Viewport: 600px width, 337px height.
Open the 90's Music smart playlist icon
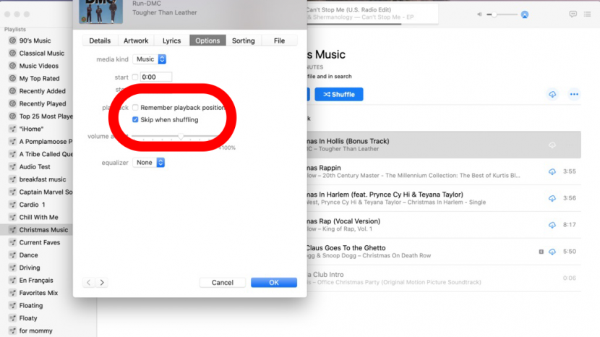12,40
